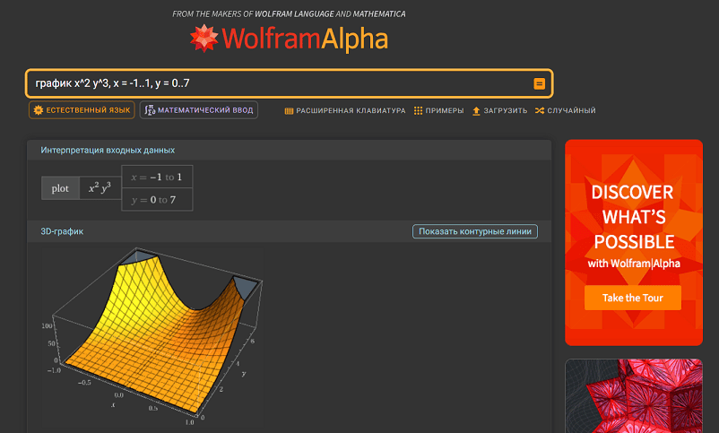This screenshot has height=433, width=719.
Task: Click the 'Интерпретация входных данных' heading
Action: pos(108,150)
